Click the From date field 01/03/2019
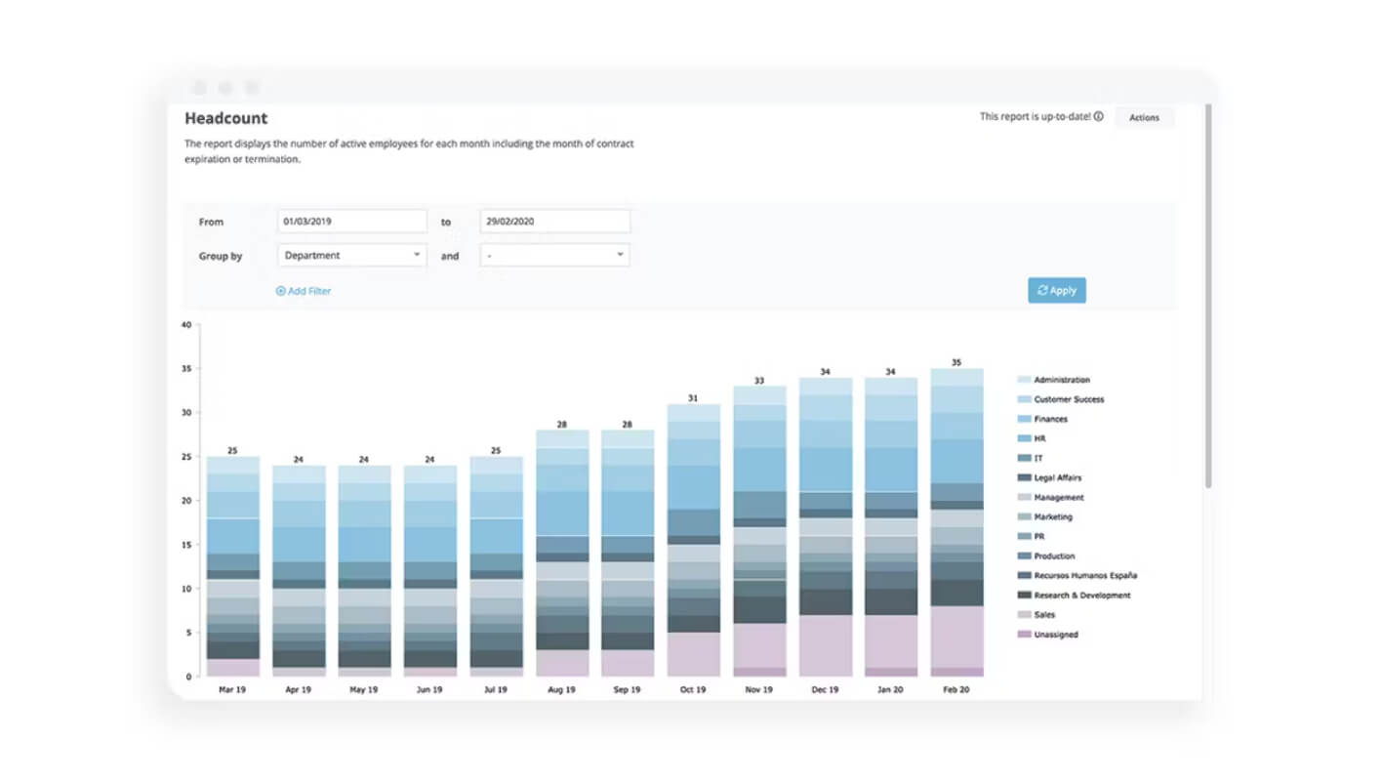The width and height of the screenshot is (1383, 781). pyautogui.click(x=351, y=222)
